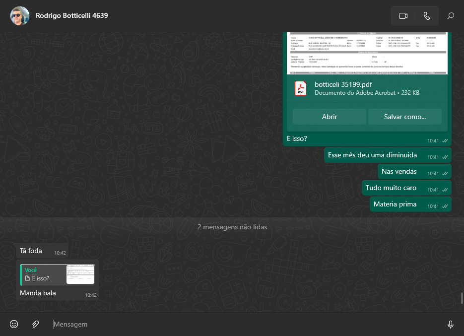The height and width of the screenshot is (336, 464).
Task: Click contact name Rodrigo Botticelli 4639
Action: [x=72, y=15]
